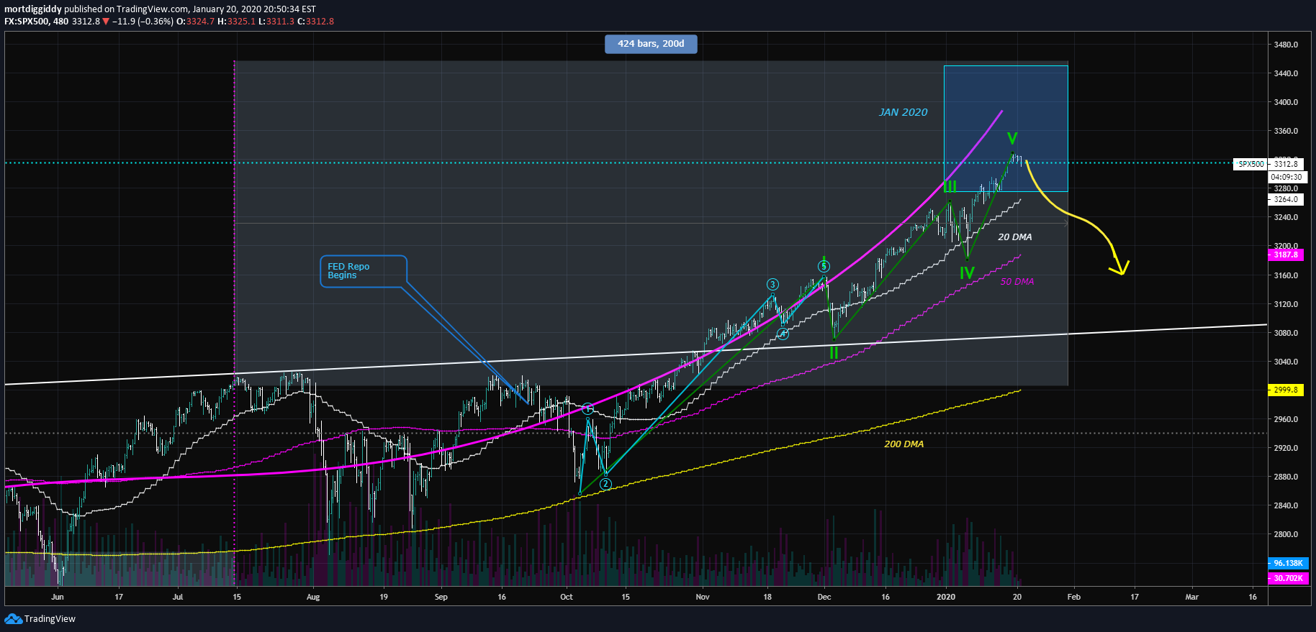The height and width of the screenshot is (632, 1316).
Task: Click the '20 DMA' label
Action: [x=1014, y=237]
